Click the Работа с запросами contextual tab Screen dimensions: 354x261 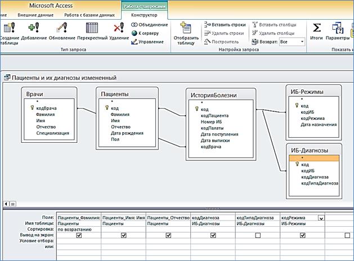tap(145, 6)
